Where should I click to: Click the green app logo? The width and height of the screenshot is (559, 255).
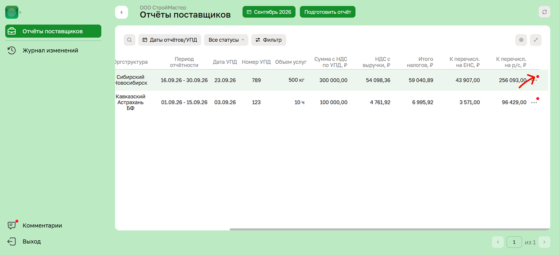coord(12,12)
